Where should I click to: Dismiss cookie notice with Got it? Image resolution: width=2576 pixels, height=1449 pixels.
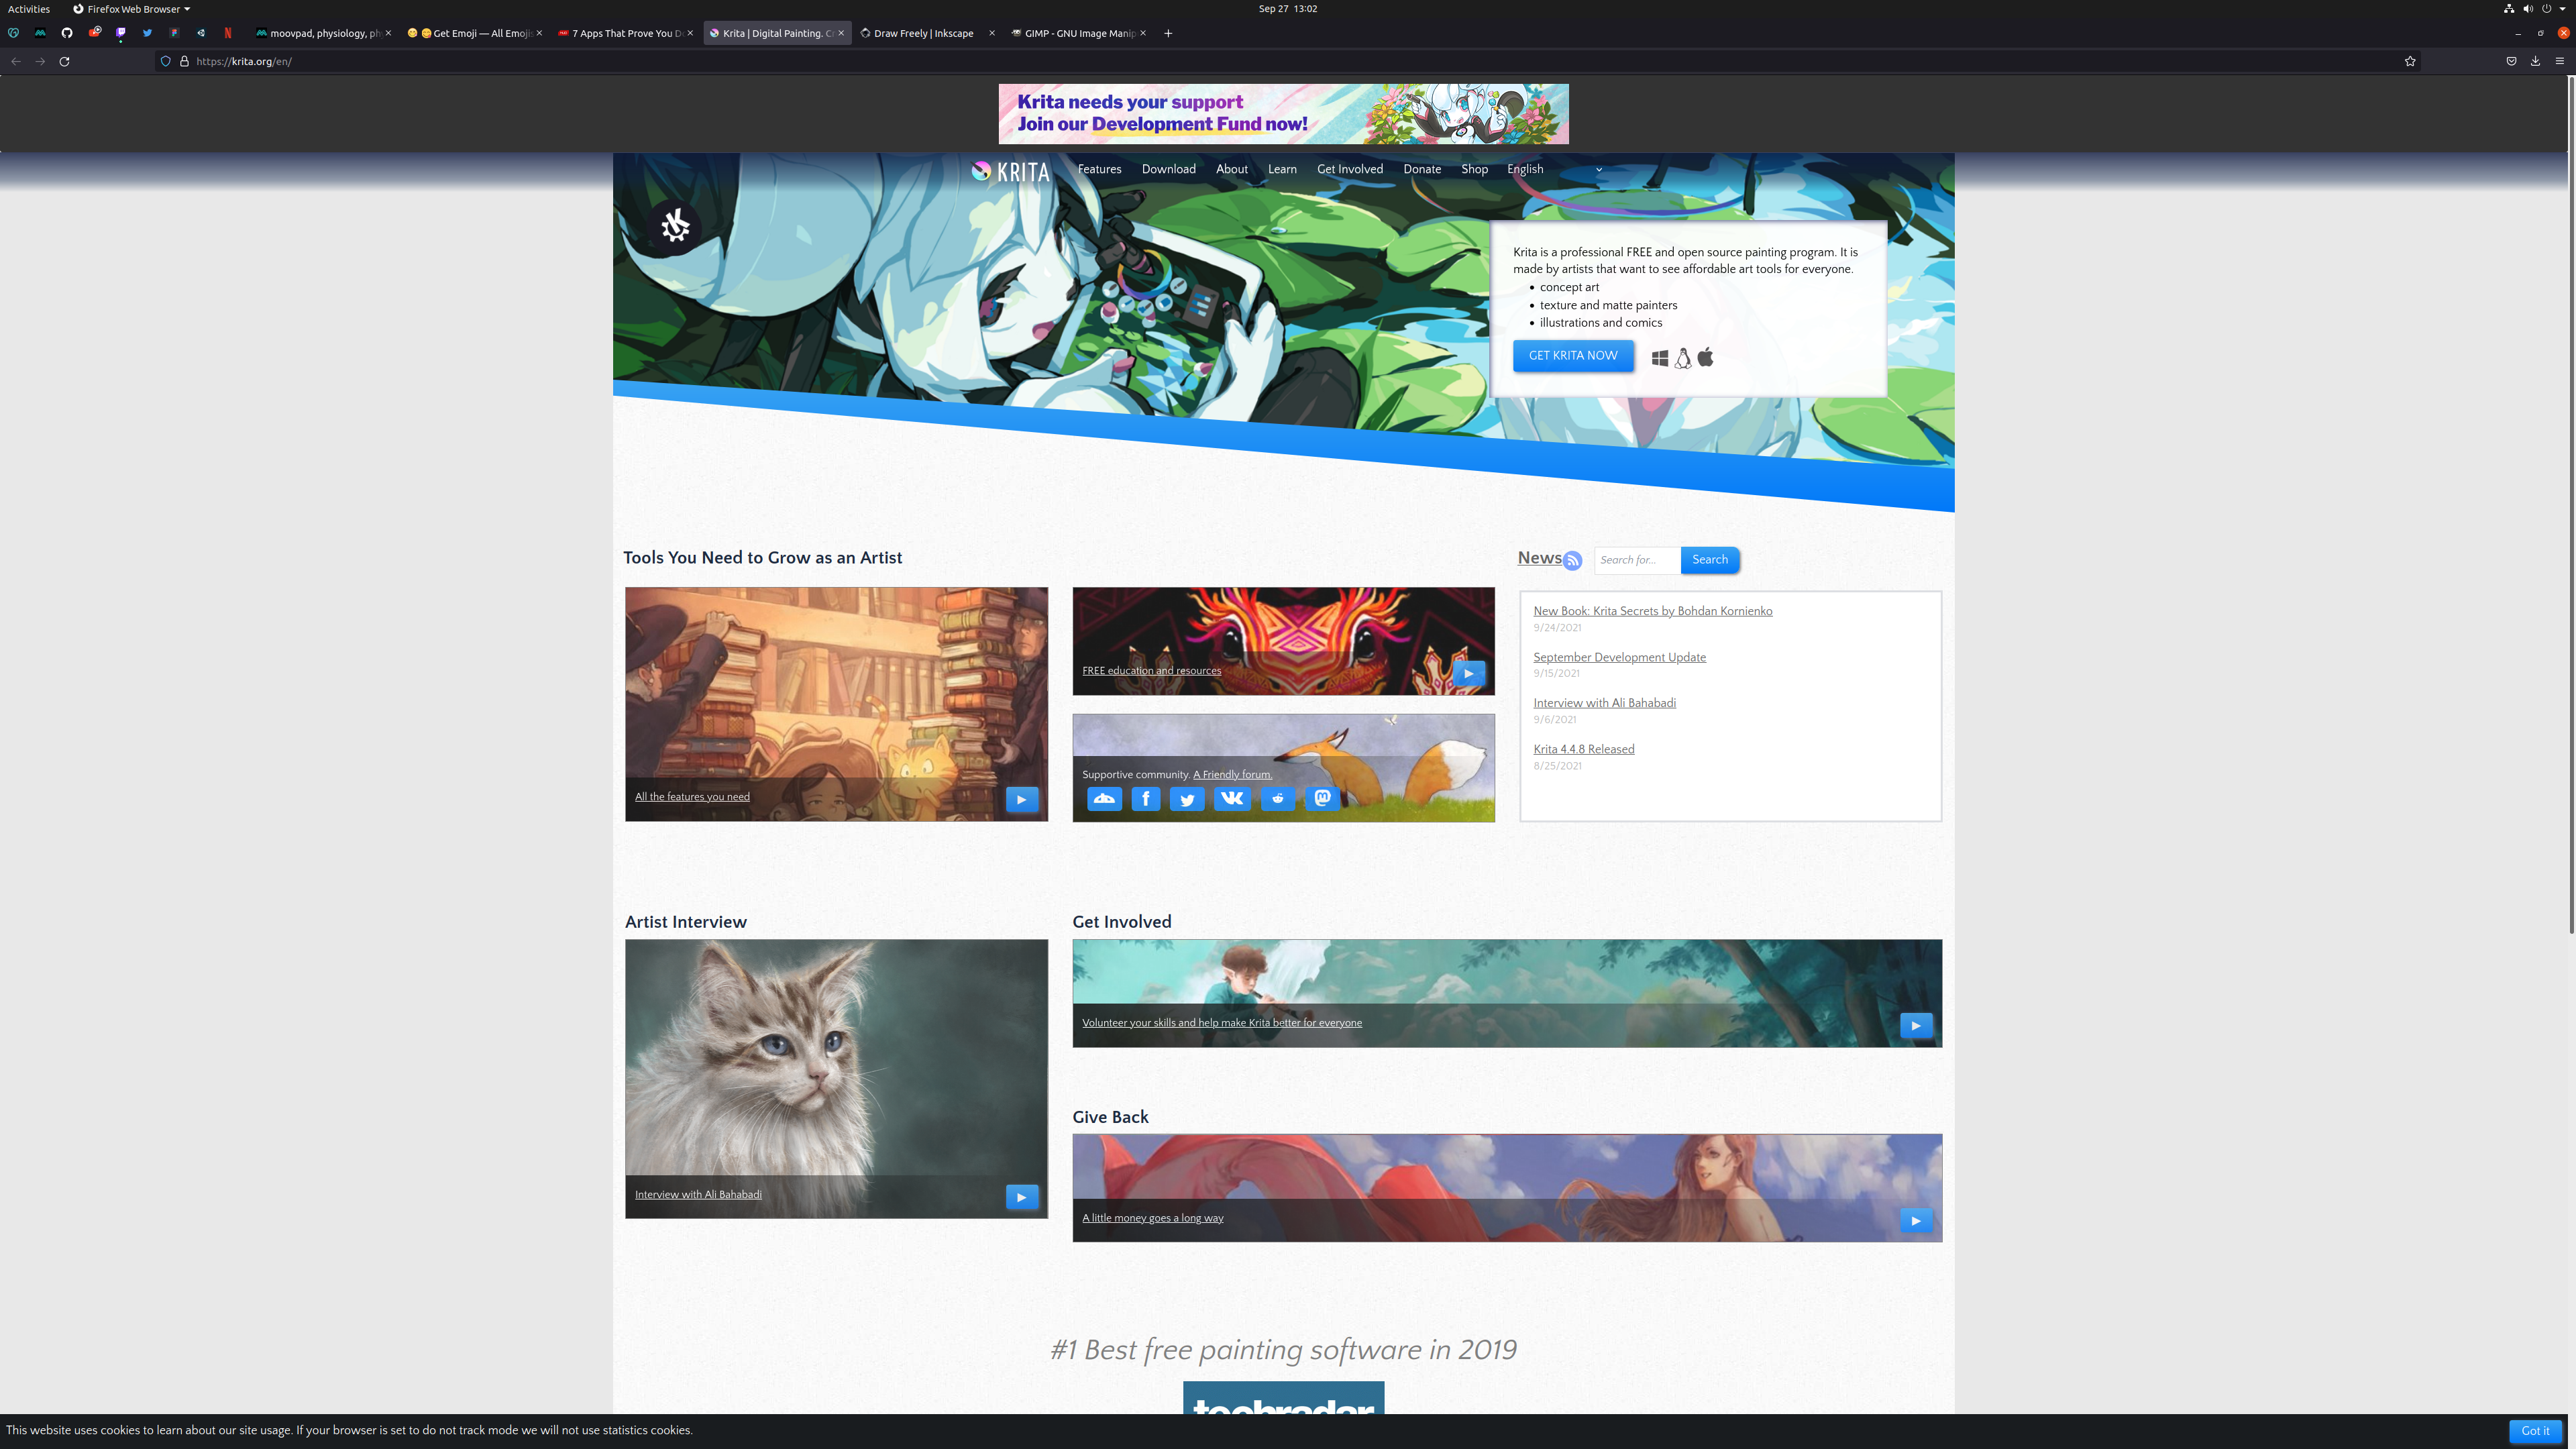point(2535,1430)
